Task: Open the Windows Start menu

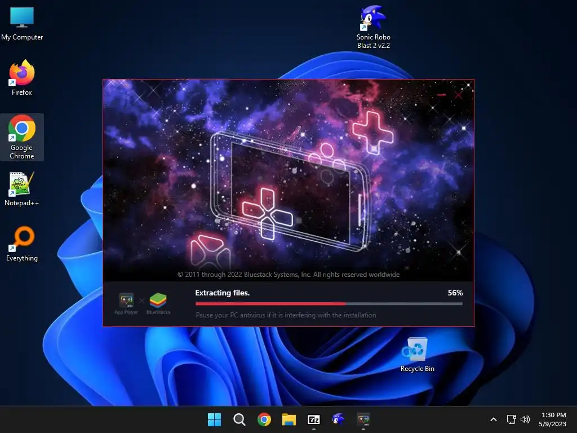Action: tap(214, 419)
